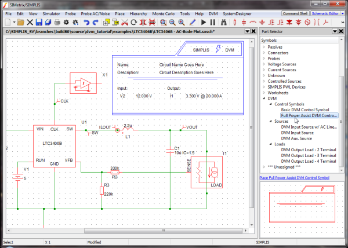Click the Undo arrow icon

point(86,21)
